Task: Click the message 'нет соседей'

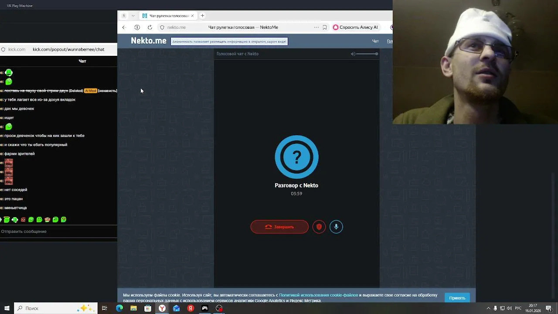Action: [16, 190]
